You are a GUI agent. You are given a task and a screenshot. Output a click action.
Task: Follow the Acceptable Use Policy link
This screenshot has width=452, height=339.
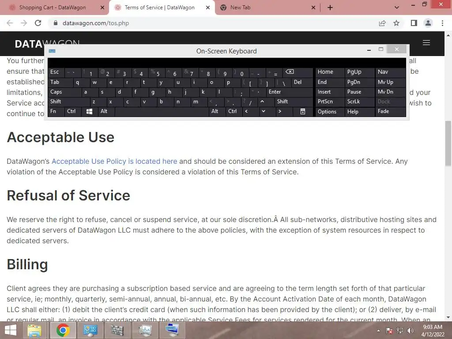pos(114,161)
